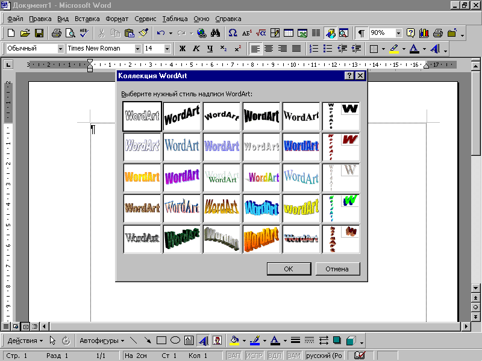The width and height of the screenshot is (482, 361).
Task: Open the style dropdown showing Обычный
Action: [61, 49]
